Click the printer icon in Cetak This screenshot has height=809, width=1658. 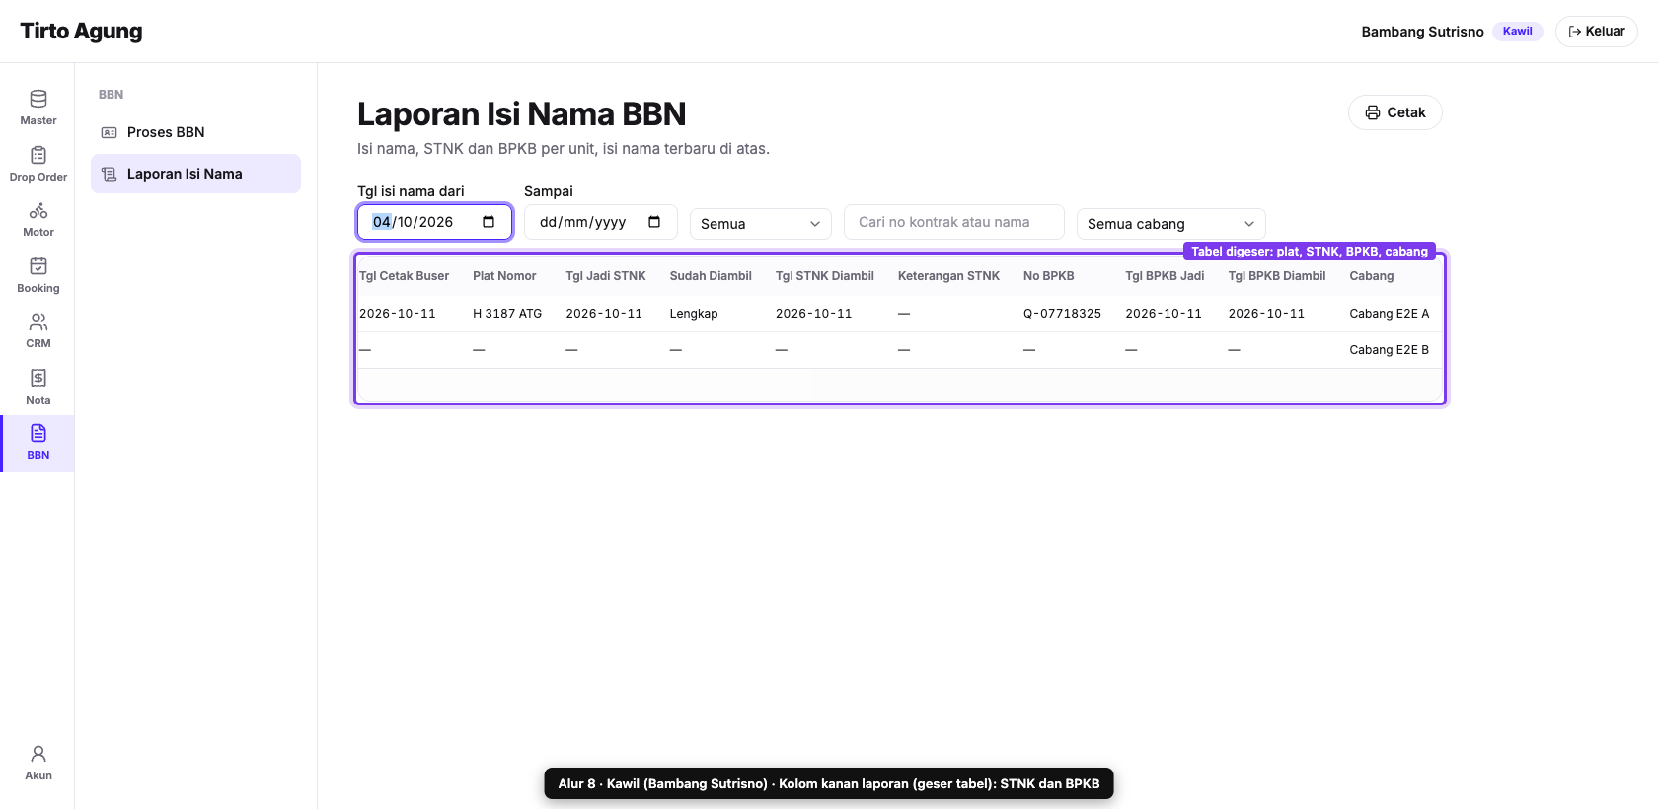coord(1373,112)
